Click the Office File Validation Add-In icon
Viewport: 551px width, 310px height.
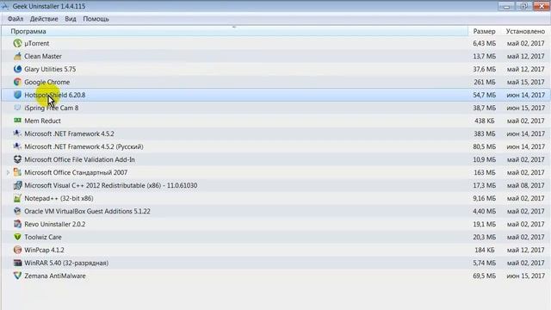tap(17, 159)
